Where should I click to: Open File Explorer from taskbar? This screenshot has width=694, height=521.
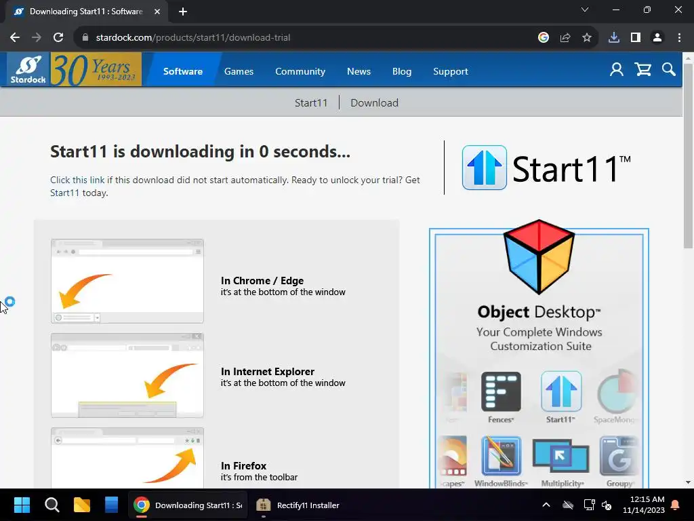click(82, 505)
